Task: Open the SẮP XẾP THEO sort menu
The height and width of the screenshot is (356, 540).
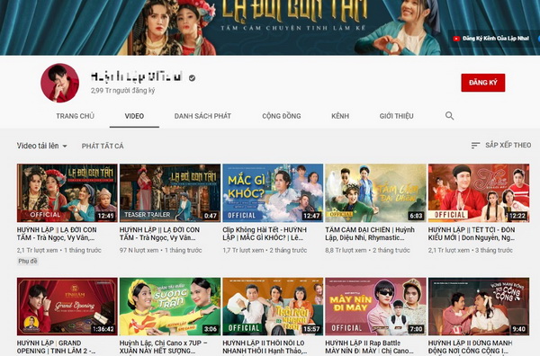Action: [x=501, y=145]
